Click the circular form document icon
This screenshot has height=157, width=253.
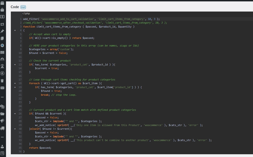click(x=2, y=73)
